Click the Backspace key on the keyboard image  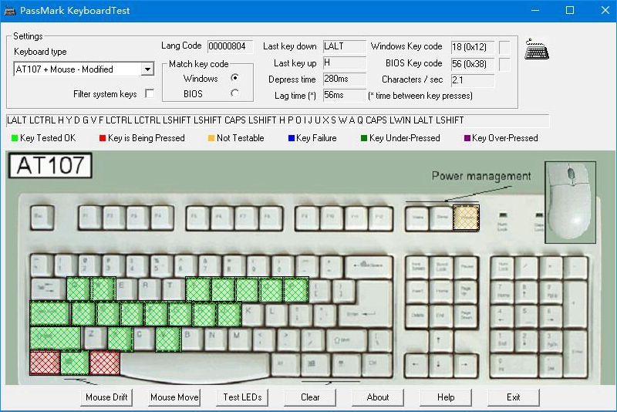369,267
